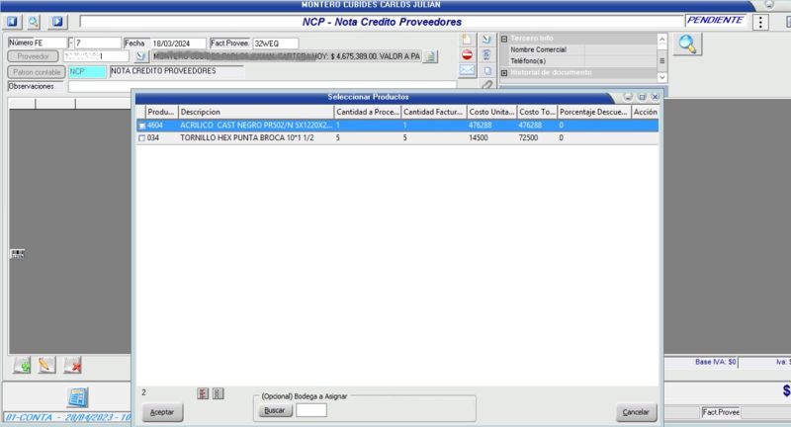Click the add item icon with green plus
Image resolution: width=791 pixels, height=427 pixels.
pos(22,365)
